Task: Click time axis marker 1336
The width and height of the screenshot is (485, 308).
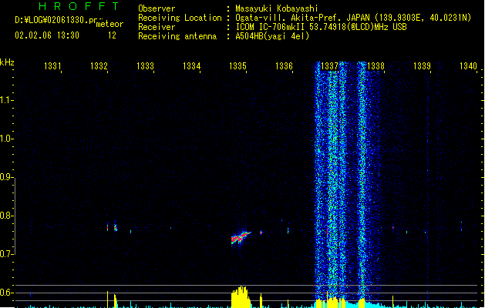Action: click(x=284, y=66)
